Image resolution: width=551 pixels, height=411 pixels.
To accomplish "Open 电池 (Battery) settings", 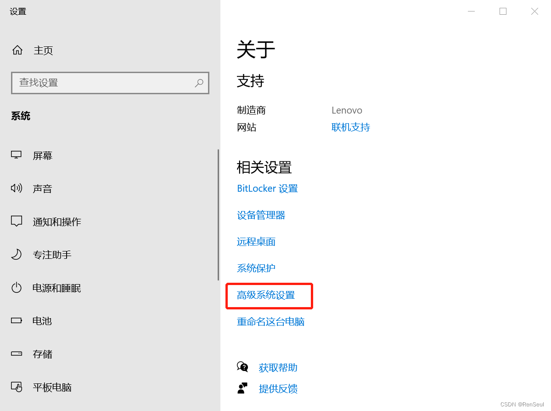I will [x=17, y=321].
